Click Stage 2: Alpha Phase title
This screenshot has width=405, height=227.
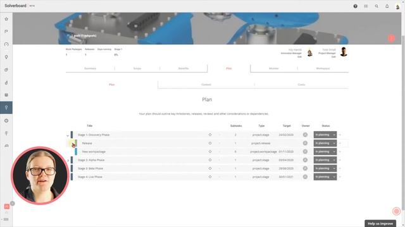point(91,160)
